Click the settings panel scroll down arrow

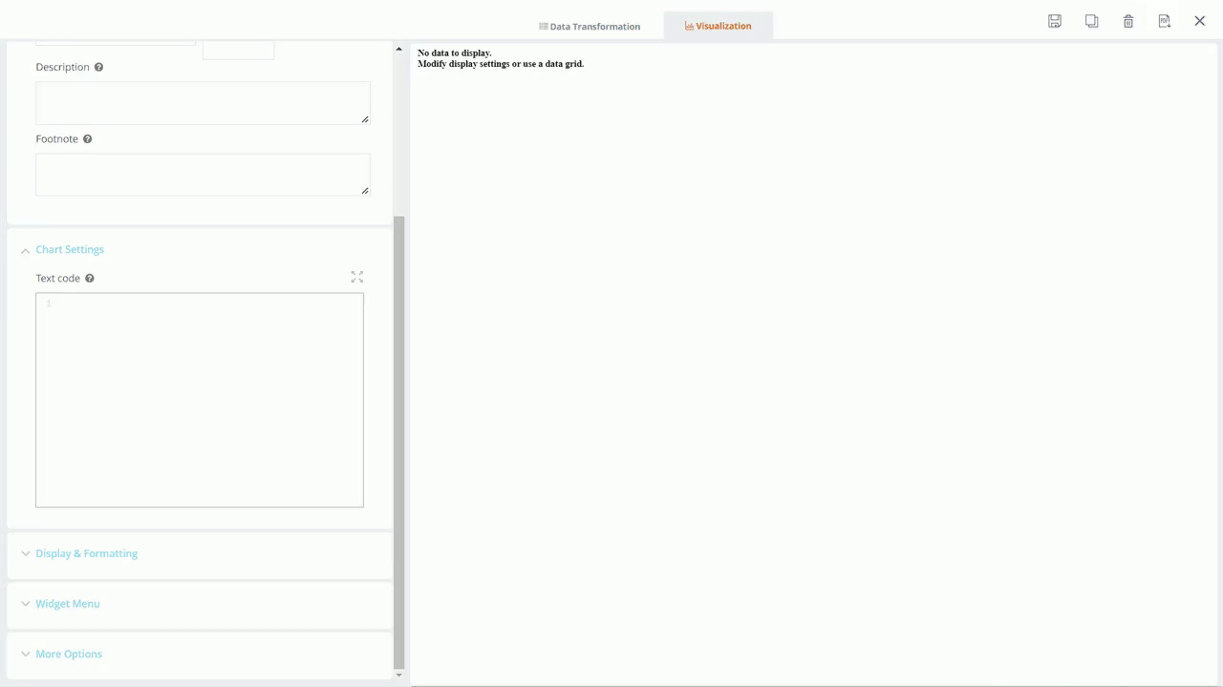coord(398,675)
